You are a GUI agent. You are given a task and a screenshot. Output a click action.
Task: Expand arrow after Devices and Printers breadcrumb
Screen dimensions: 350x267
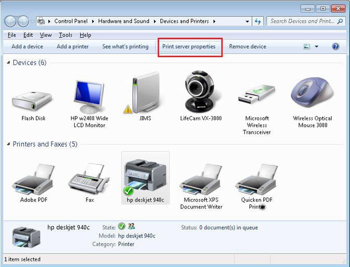214,21
